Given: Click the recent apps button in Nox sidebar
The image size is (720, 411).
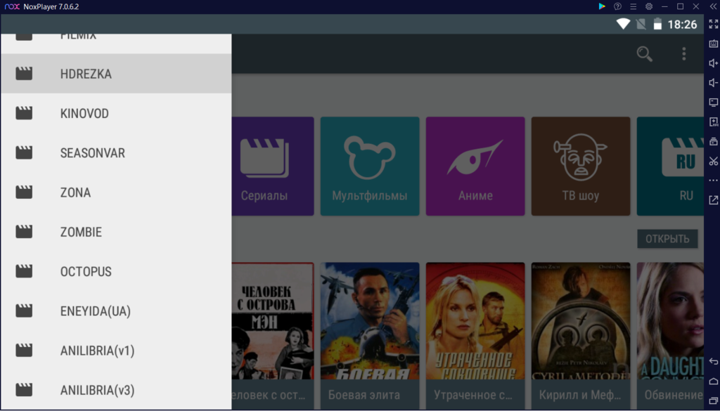Looking at the screenshot, I should pyautogui.click(x=713, y=401).
